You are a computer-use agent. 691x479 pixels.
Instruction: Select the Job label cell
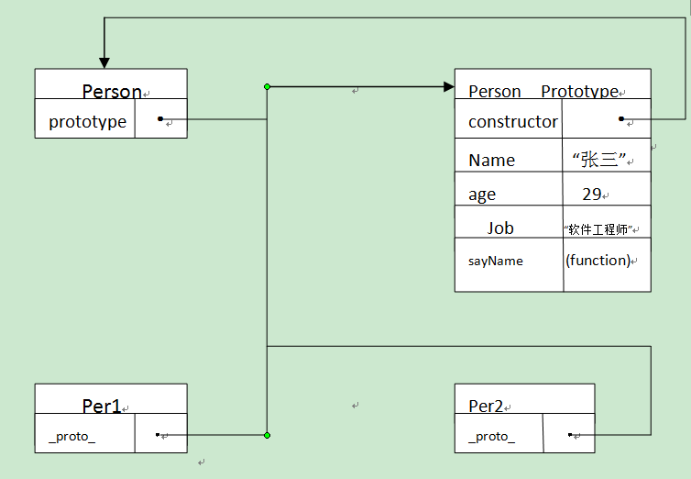[500, 228]
